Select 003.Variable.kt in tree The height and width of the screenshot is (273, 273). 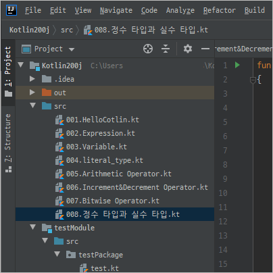point(115,147)
